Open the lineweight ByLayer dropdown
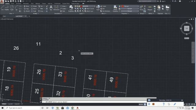This screenshot has width=196, height=110. click(x=130, y=9)
